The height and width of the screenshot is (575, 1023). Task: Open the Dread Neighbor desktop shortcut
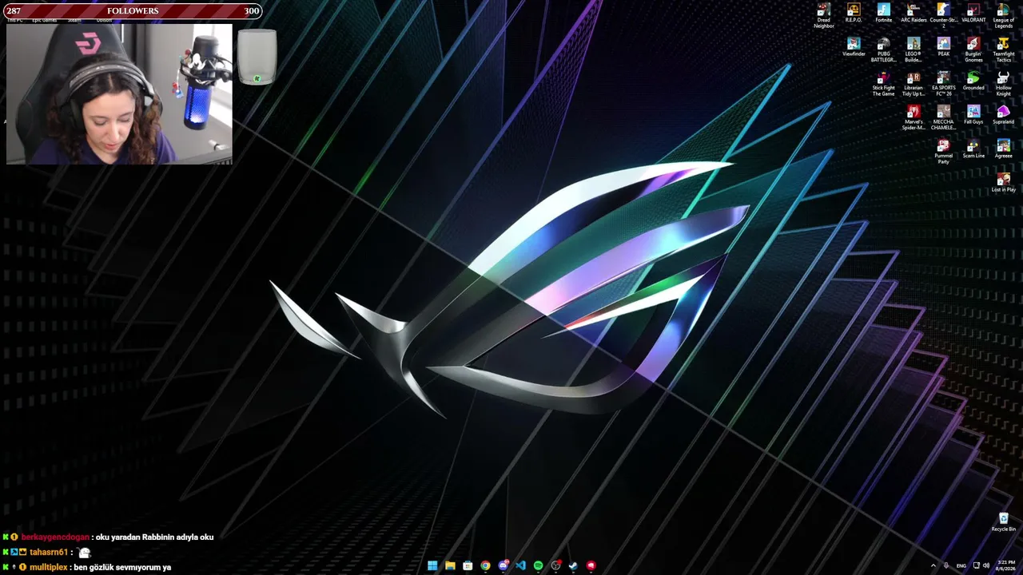click(823, 15)
